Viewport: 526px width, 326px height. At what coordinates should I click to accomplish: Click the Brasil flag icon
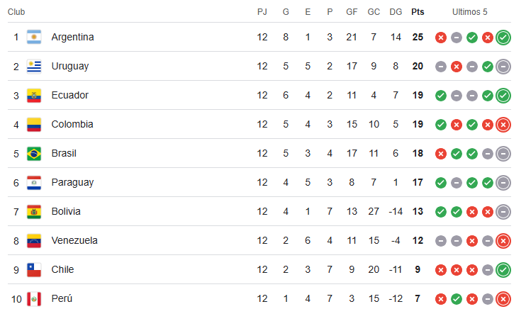click(x=34, y=153)
